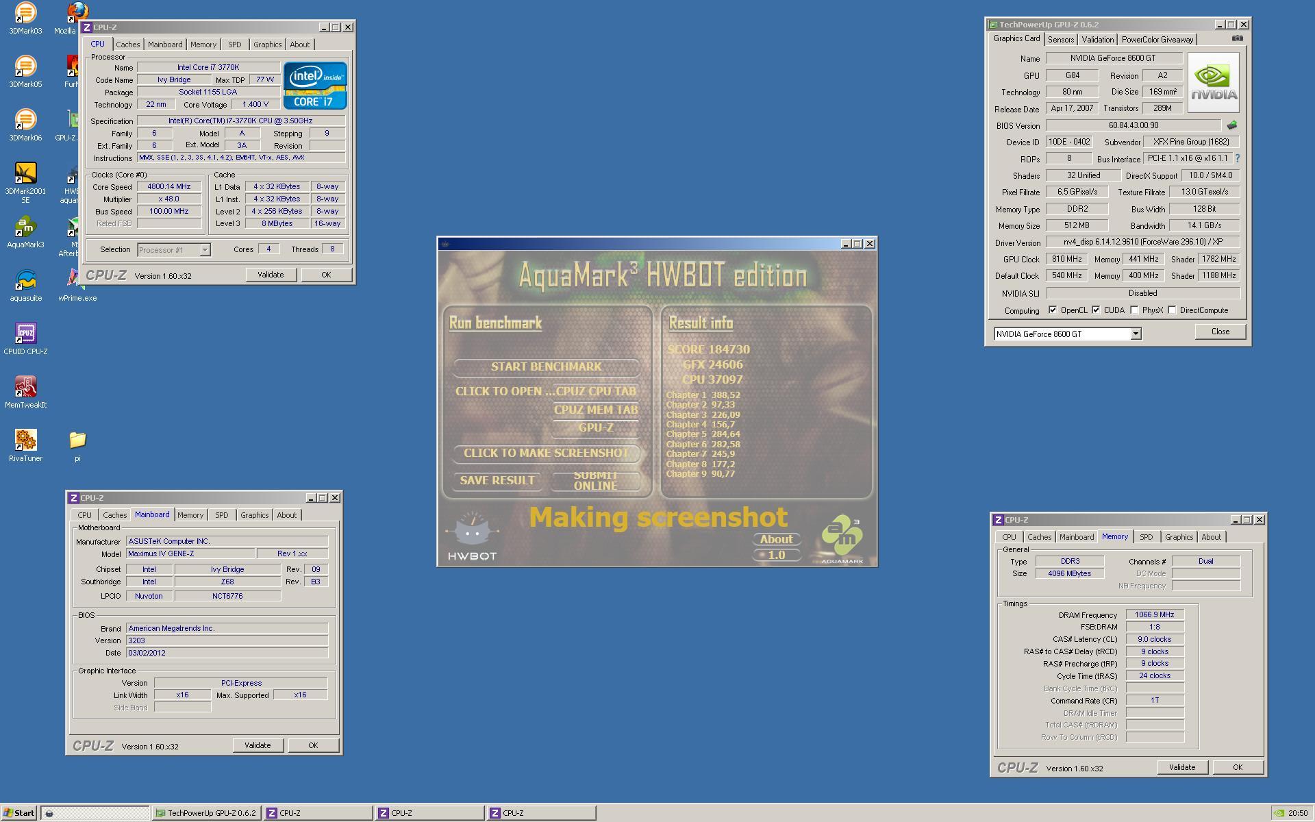
Task: Open the pi folder on the desktop
Action: (x=77, y=445)
